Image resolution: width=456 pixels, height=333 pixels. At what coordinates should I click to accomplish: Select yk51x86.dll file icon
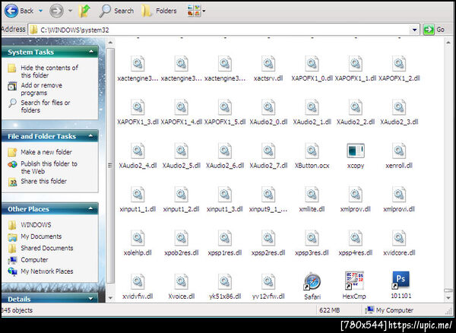pyautogui.click(x=225, y=281)
